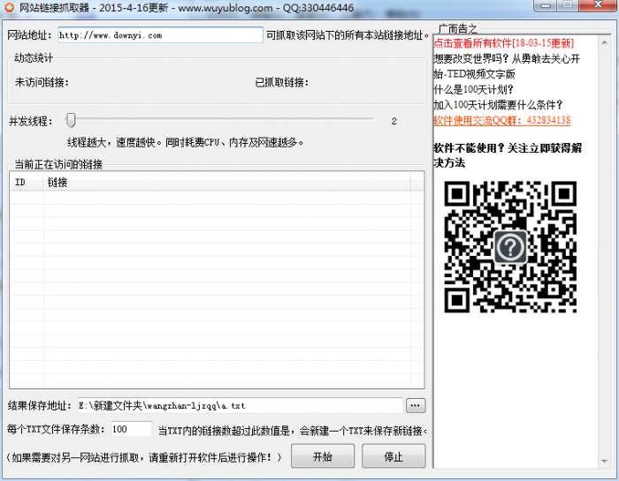Viewport: 619px width, 481px height.
Task: Select the 链接 column header
Action: pos(57,183)
